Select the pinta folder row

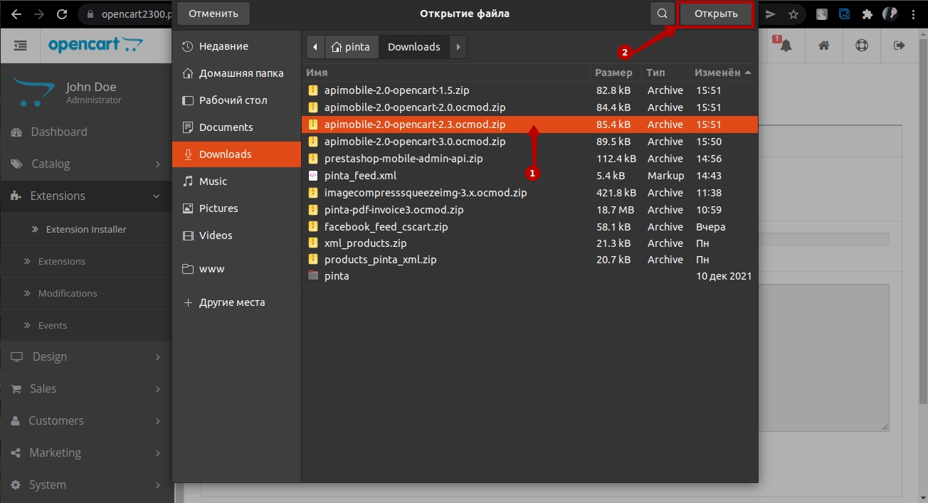tap(529, 276)
